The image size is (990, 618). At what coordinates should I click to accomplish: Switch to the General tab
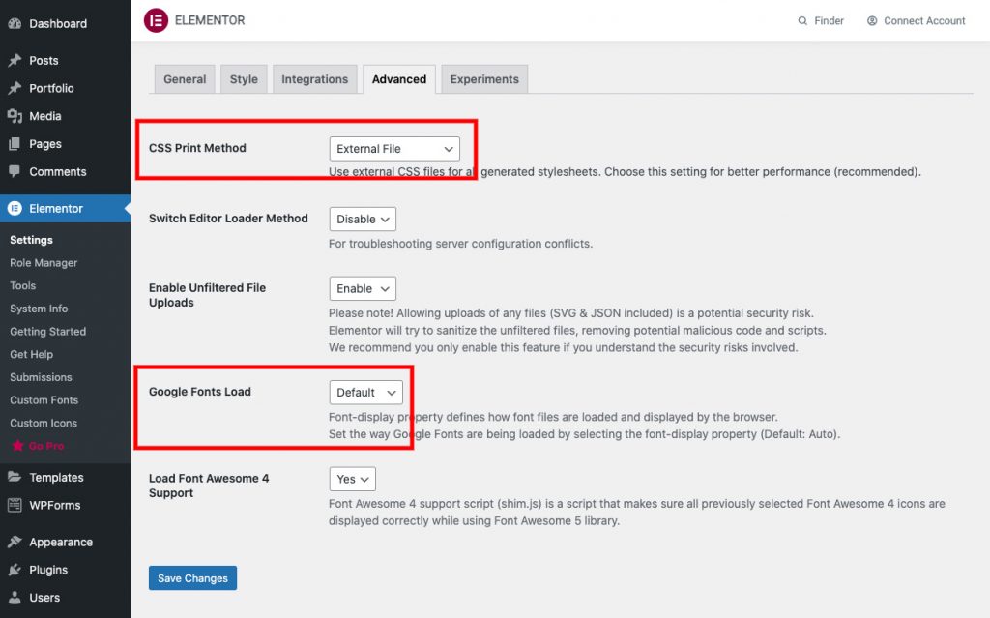coord(185,79)
